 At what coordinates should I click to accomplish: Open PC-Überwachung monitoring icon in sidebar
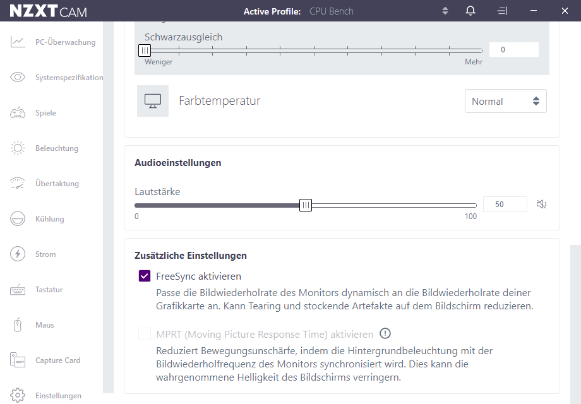(18, 42)
